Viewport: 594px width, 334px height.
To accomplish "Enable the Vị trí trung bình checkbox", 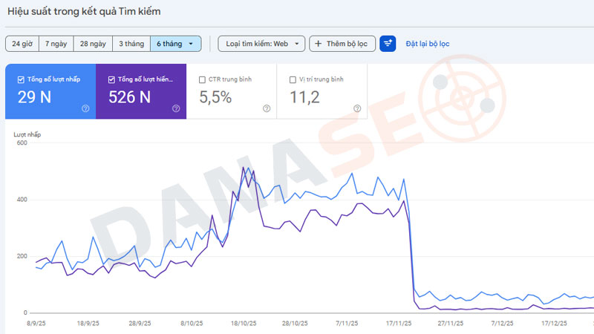I will coord(292,79).
